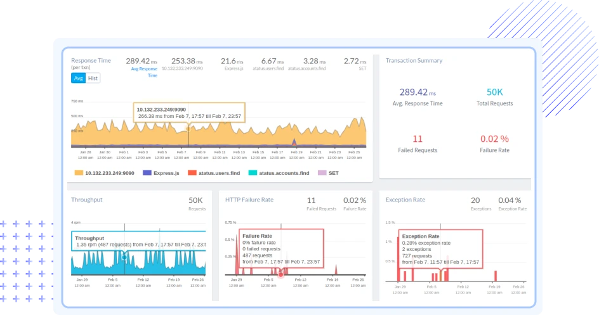The width and height of the screenshot is (599, 315).
Task: Select the 0.02 % Failure Rate summary figure
Action: click(494, 139)
